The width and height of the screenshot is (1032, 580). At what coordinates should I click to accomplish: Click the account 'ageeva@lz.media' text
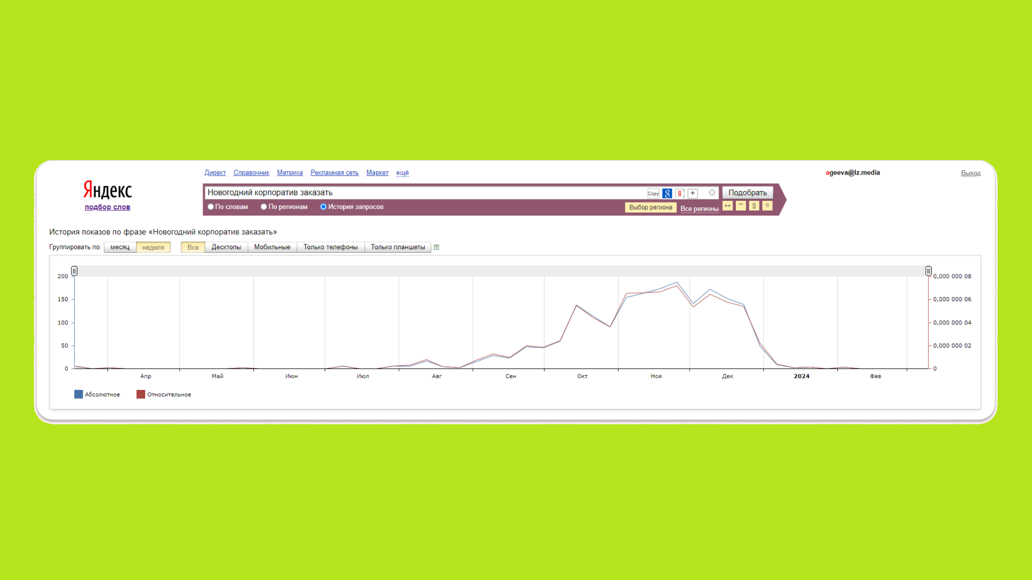tap(853, 173)
